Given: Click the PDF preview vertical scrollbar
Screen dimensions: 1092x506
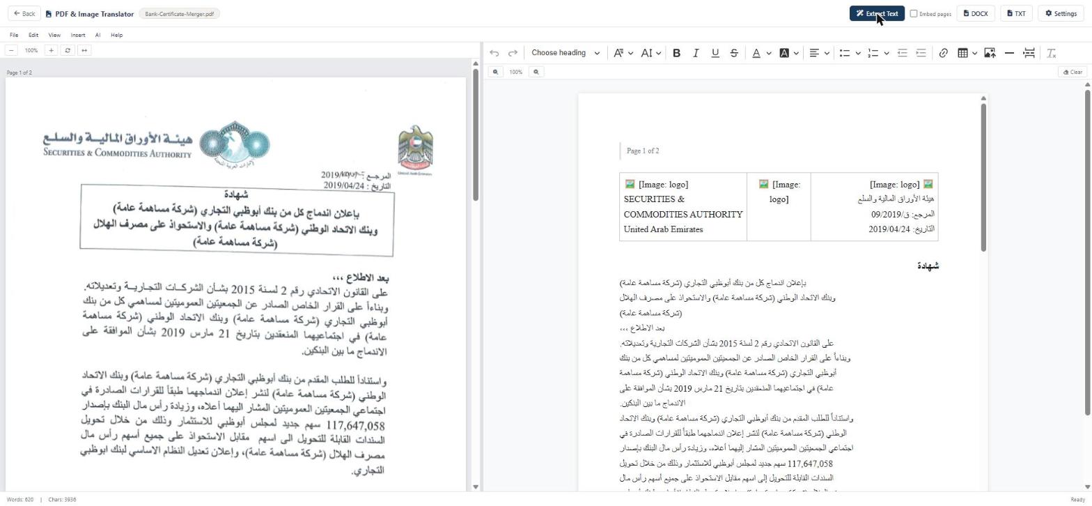Looking at the screenshot, I should (476, 135).
